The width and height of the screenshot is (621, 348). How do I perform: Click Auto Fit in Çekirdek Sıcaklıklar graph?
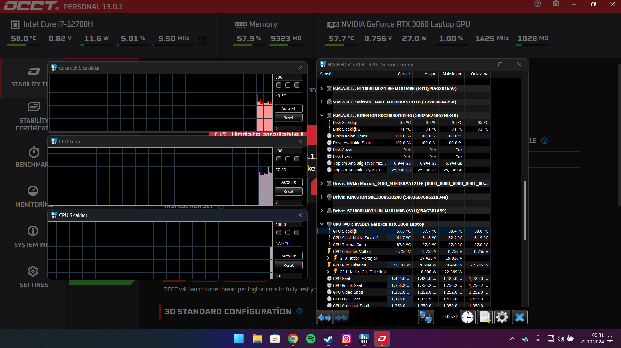(288, 109)
